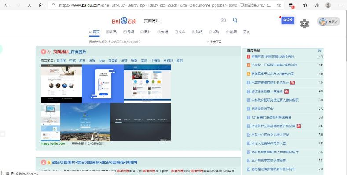Open the portal website thumbnail with colored circles

coord(147,84)
